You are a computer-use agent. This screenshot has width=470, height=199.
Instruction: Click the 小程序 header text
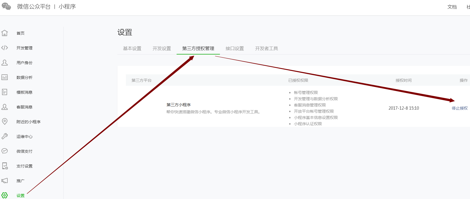click(x=67, y=7)
